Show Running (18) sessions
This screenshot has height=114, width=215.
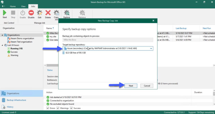tap(17, 48)
